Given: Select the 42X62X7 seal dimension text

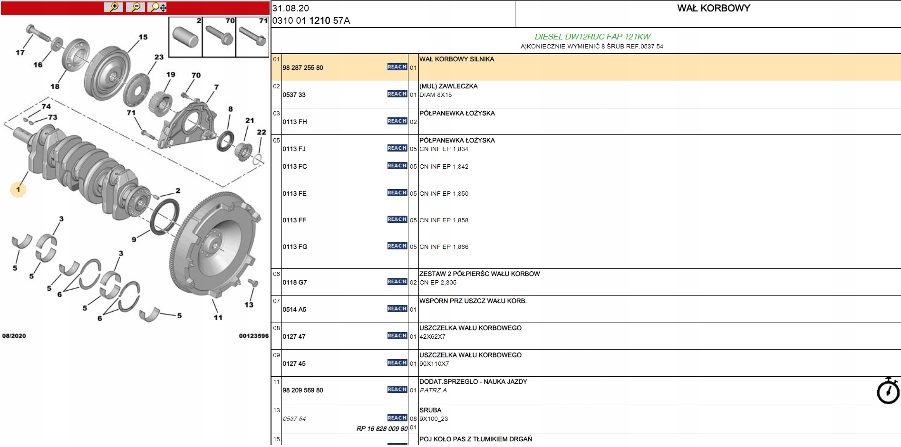Looking at the screenshot, I should (x=433, y=337).
